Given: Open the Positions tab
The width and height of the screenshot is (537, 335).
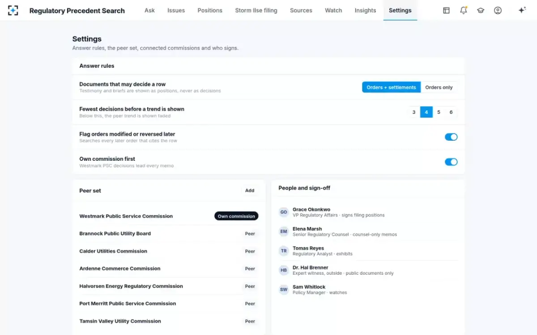Looking at the screenshot, I should coord(210,10).
